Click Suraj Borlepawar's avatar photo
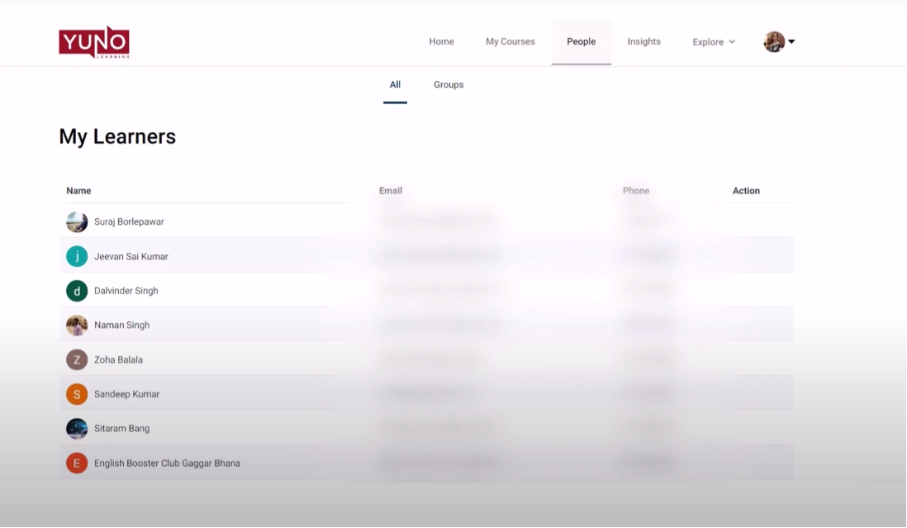 click(77, 222)
